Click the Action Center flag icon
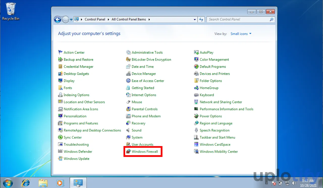The height and width of the screenshot is (188, 323). click(x=60, y=52)
